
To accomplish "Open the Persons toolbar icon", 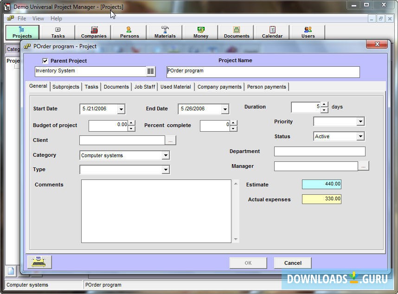I will click(129, 32).
